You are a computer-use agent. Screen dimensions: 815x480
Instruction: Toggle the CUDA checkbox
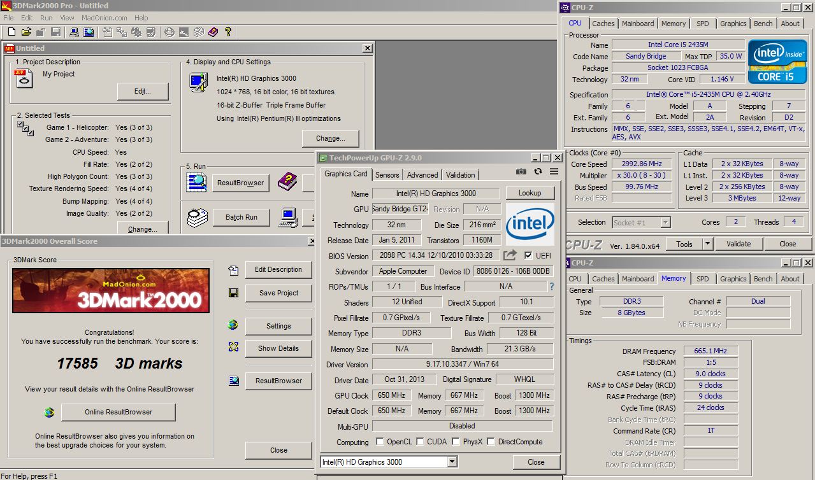[419, 441]
